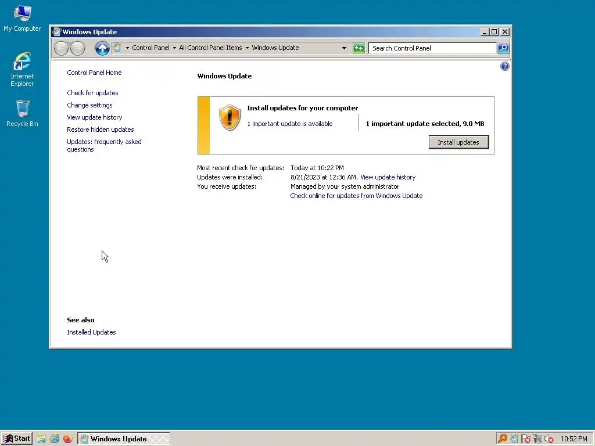
Task: Click network tray icon
Action: (x=537, y=439)
